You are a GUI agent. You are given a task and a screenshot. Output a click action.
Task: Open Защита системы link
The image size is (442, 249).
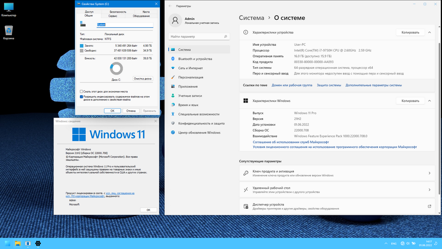coord(329,85)
